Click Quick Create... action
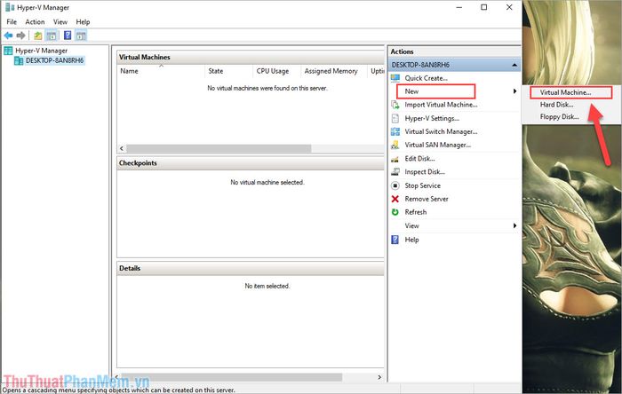 click(x=426, y=78)
